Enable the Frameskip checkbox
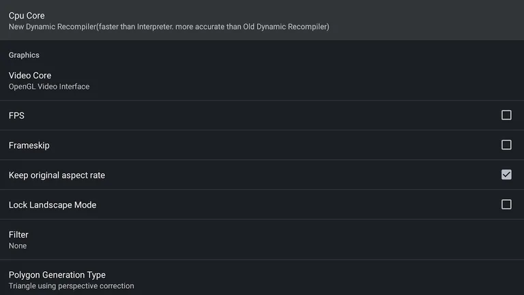Viewport: 524px width, 295px height. (x=506, y=145)
